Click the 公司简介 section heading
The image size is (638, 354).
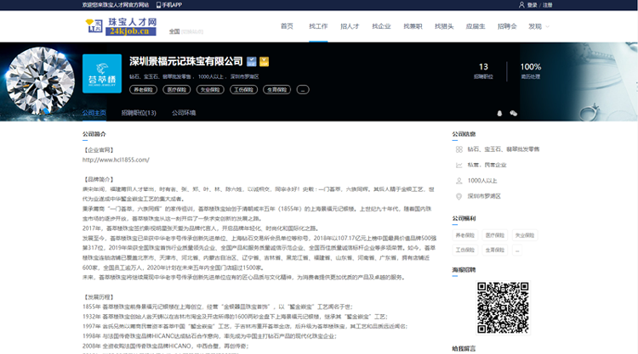[94, 134]
